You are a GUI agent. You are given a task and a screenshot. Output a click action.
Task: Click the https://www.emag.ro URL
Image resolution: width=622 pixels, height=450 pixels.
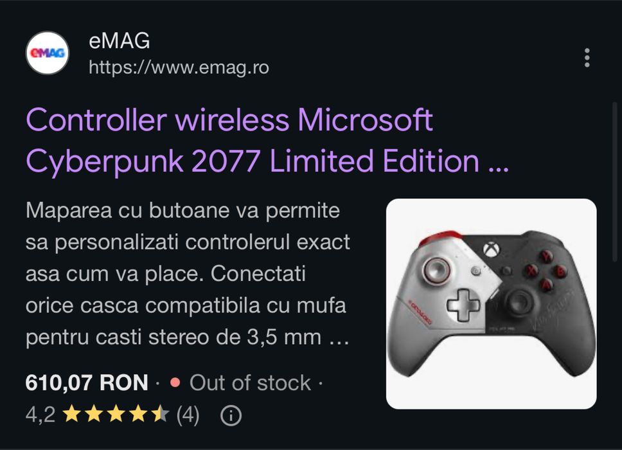pos(179,67)
